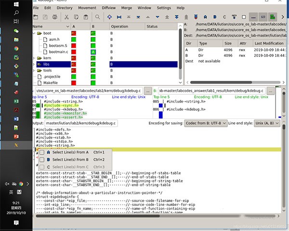Jump to next delta, single blue down arrow
This screenshot has width=289, height=231.
pyautogui.click(x=158, y=17)
